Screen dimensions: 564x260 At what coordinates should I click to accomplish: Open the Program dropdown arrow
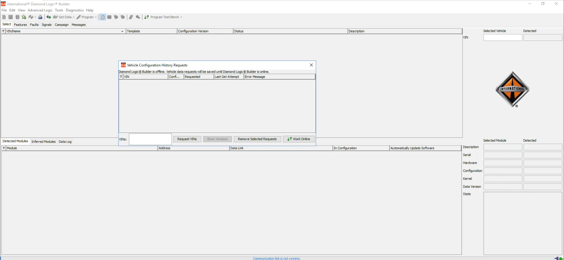click(x=96, y=17)
